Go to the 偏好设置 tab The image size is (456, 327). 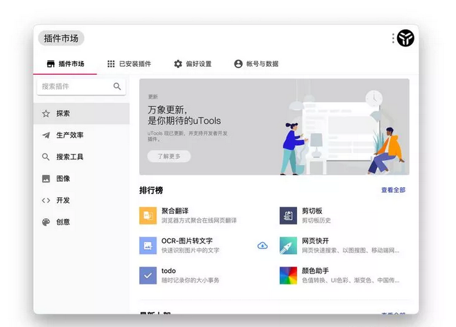click(x=193, y=64)
